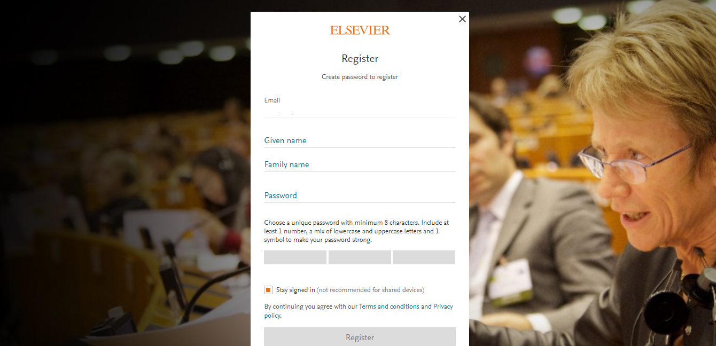Submit the form with the Register button
Viewport: 716px width, 346px height.
[x=360, y=337]
